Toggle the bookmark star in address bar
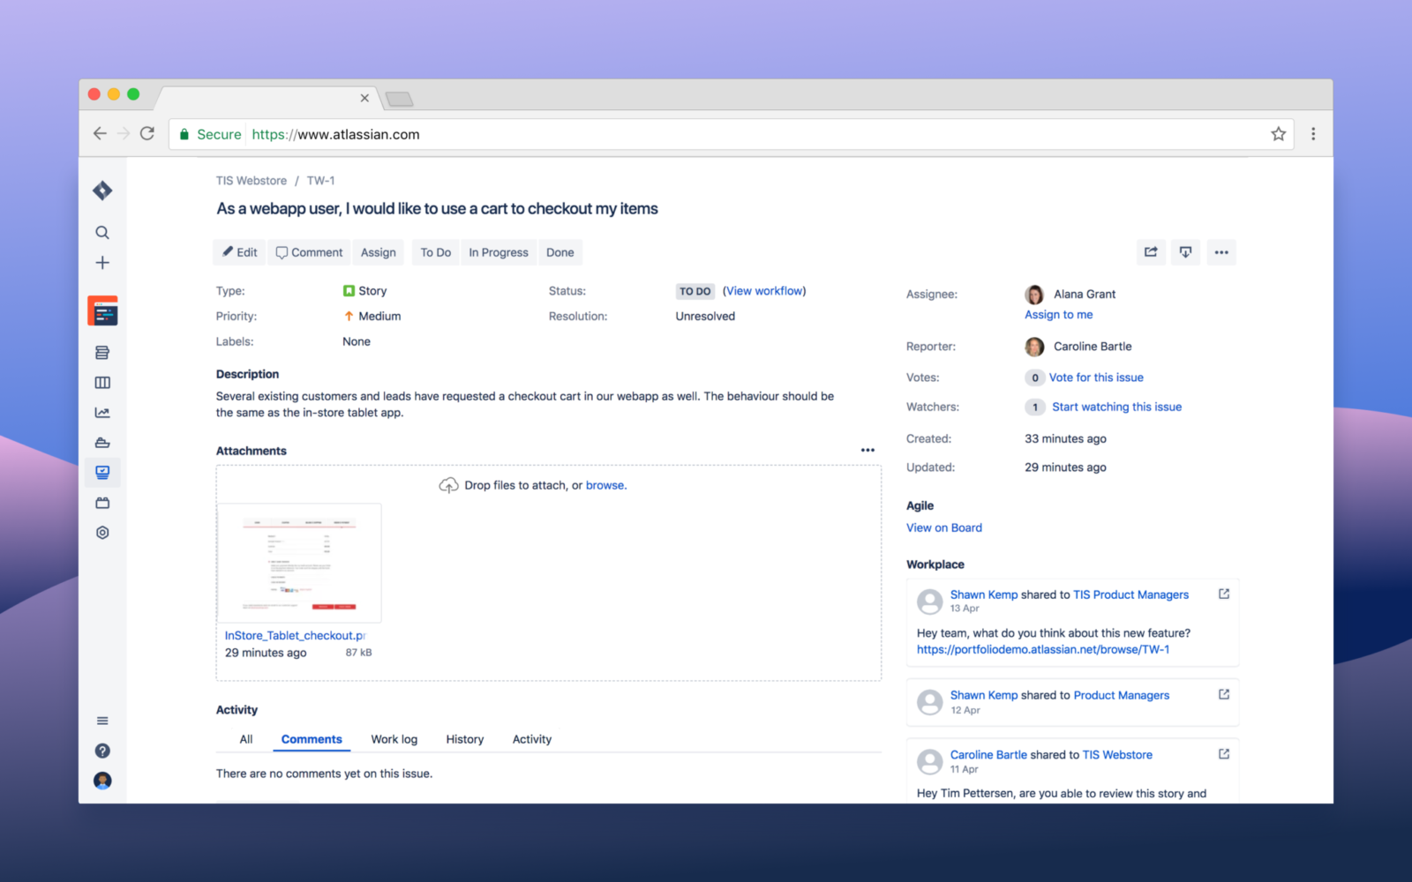Screen dimensions: 1412x882 1278,134
